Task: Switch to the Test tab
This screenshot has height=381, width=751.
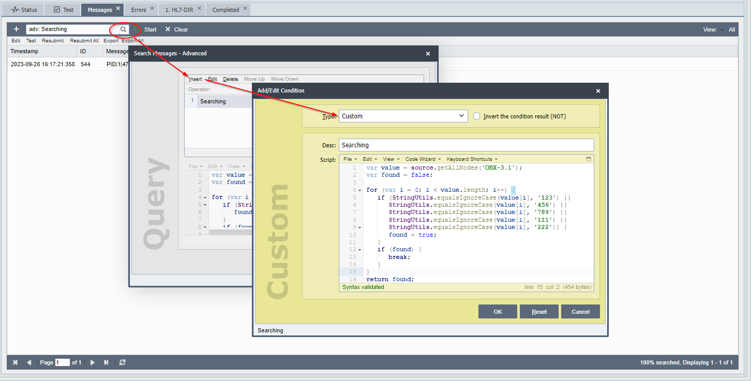Action: (x=64, y=10)
